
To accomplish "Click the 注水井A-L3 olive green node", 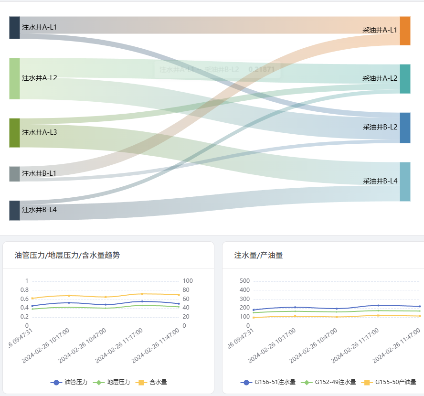I will coord(15,133).
